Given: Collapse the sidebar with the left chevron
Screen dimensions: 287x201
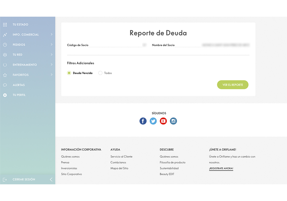Looking at the screenshot, I should [51, 179].
